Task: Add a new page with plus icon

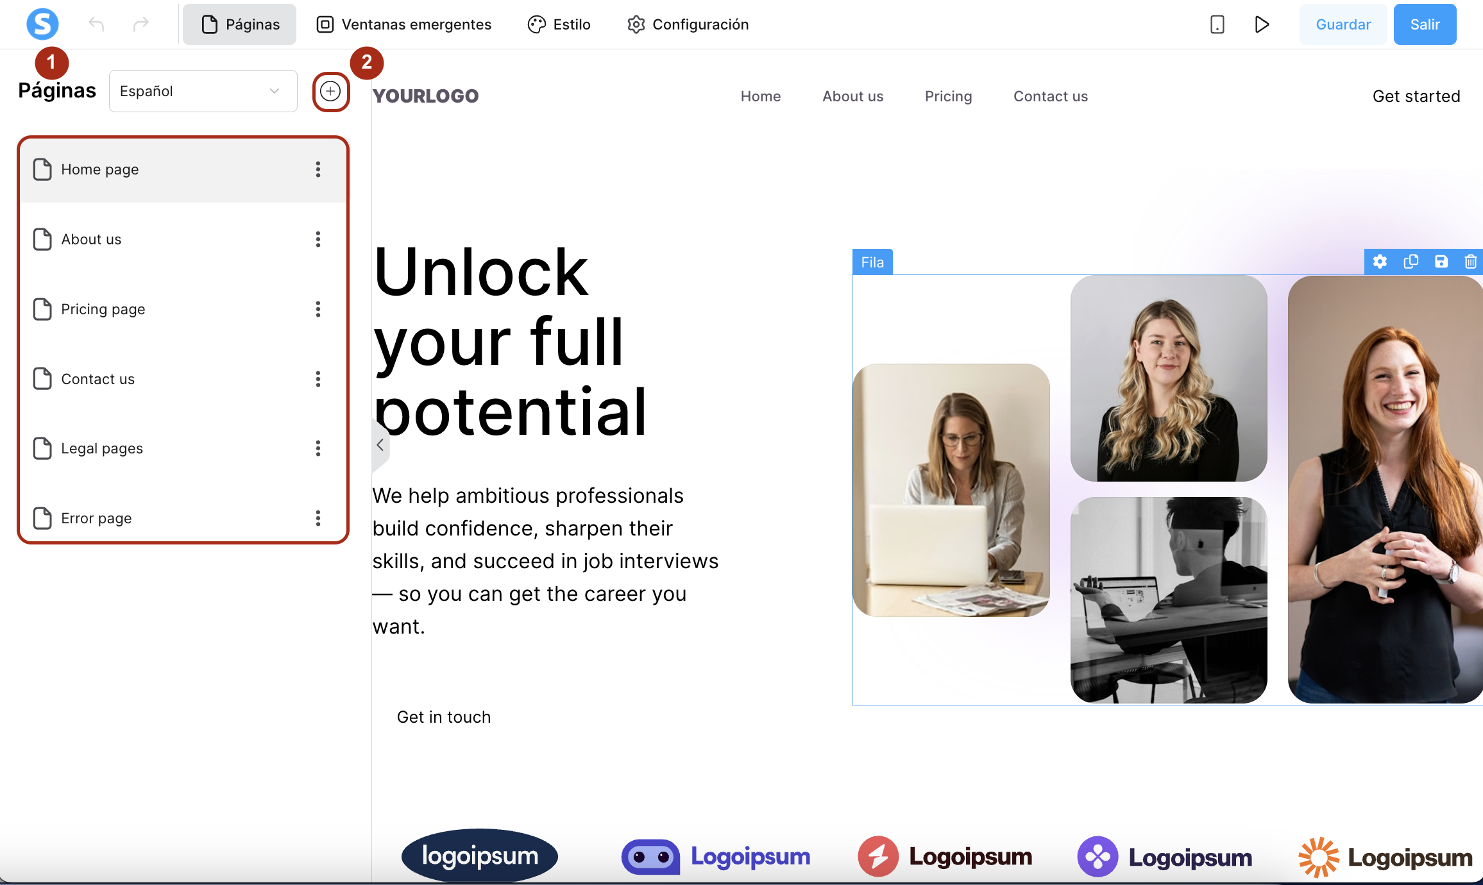Action: tap(330, 91)
